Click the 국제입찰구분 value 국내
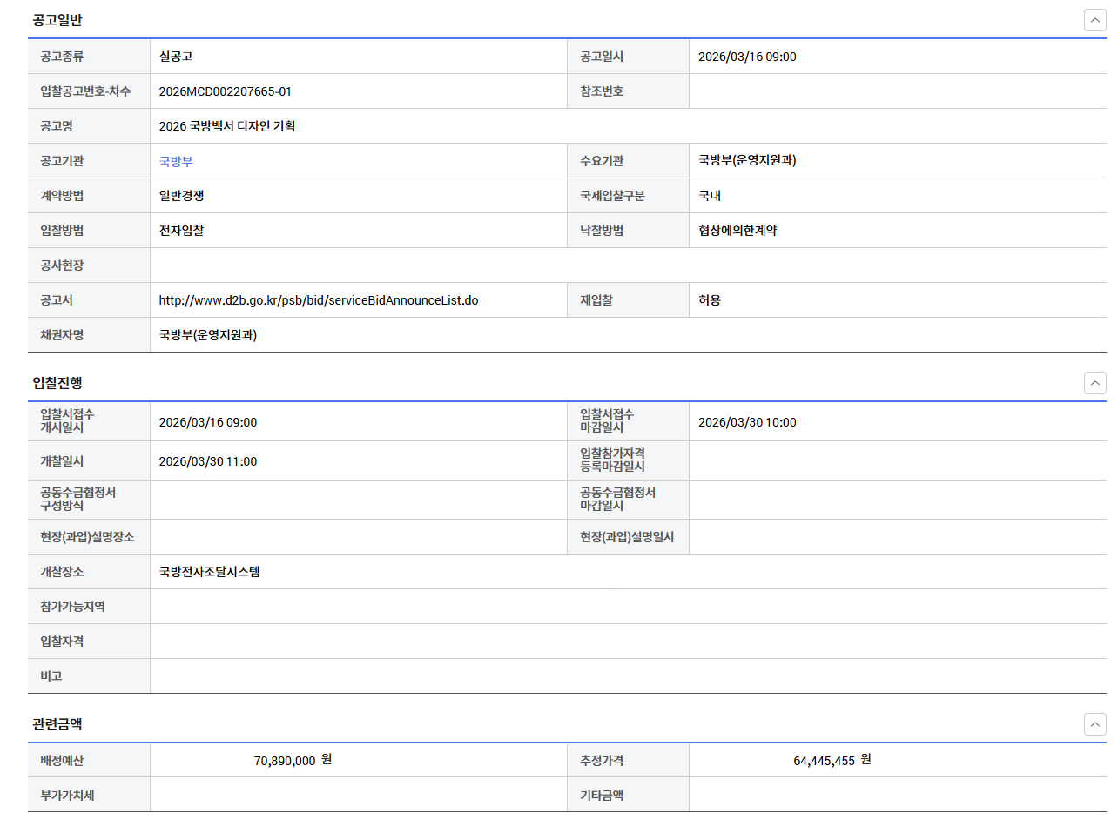1118x820 pixels. [x=710, y=196]
